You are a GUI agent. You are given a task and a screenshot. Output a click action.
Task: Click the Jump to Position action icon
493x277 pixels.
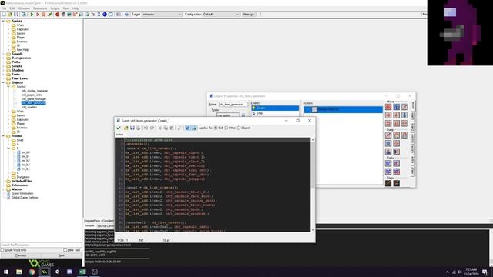point(388,135)
